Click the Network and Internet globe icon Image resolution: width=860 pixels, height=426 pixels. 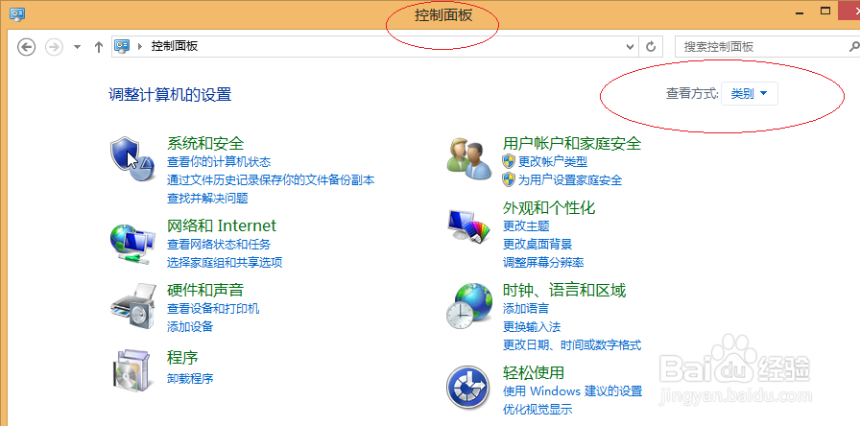point(131,244)
